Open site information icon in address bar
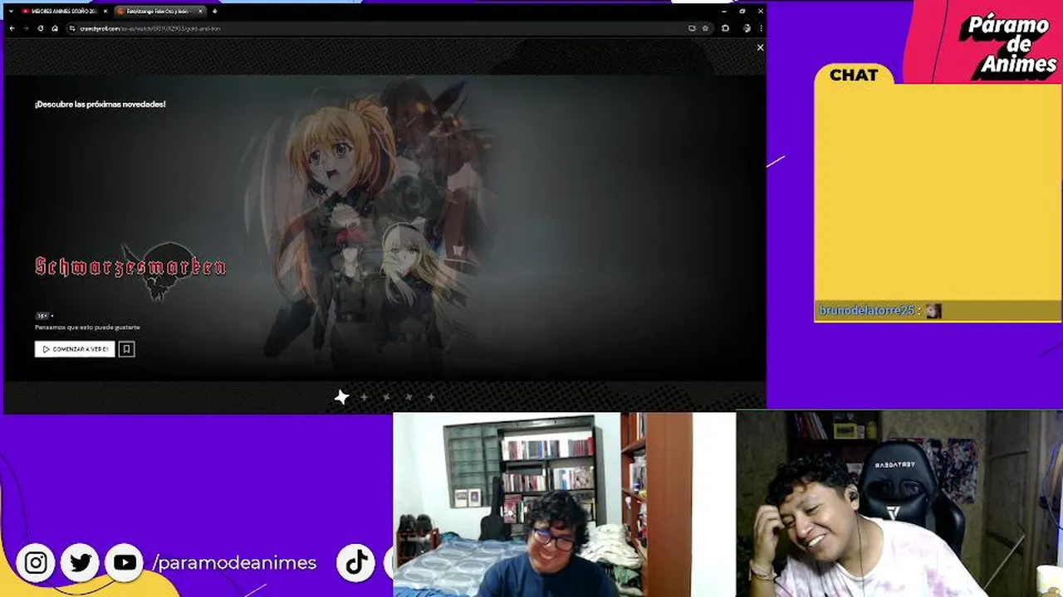 72,28
